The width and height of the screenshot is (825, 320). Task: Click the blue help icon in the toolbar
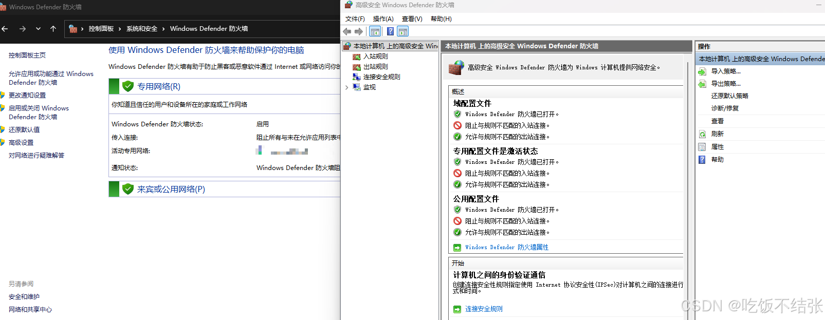(x=390, y=31)
